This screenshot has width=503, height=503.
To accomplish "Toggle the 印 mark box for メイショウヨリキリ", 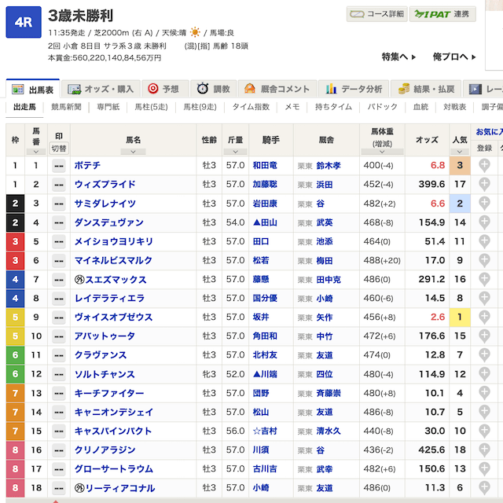I will click(59, 241).
